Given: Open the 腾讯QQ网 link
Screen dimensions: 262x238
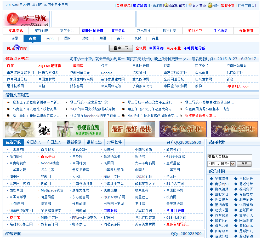Looking at the screenshot, I should click(80, 149).
